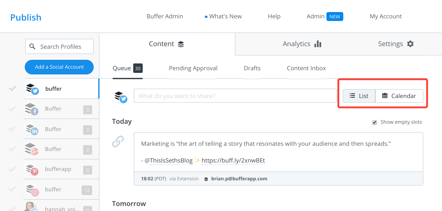This screenshot has width=442, height=211.
Task: Click Pinterest profile queue count 0
Action: (x=88, y=170)
